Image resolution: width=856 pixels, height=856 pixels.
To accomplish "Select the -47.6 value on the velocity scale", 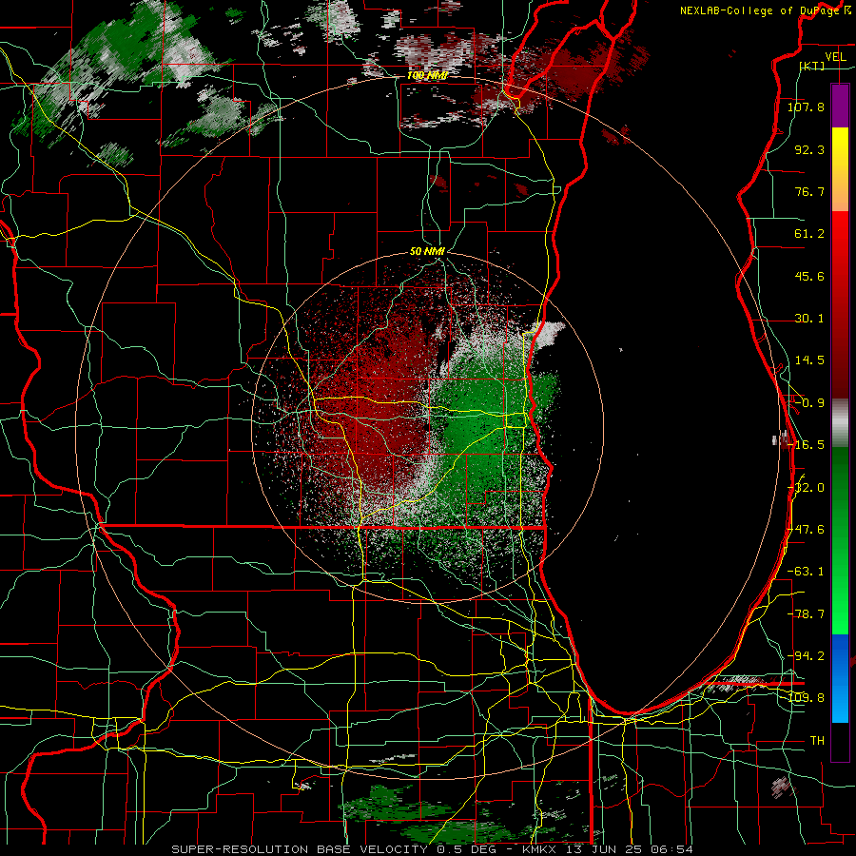I will [806, 530].
